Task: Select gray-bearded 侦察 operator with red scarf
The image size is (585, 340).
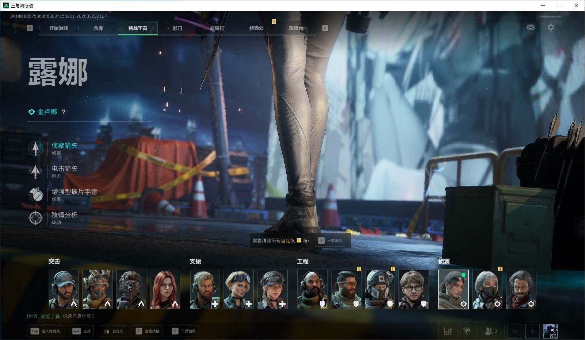Action: 521,289
